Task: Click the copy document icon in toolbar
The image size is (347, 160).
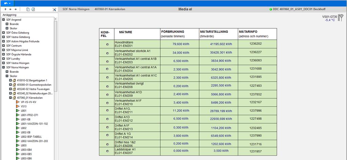Action: [28, 9]
